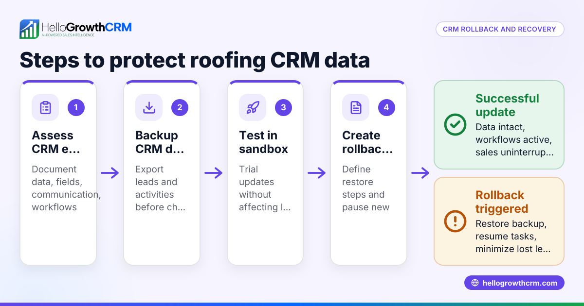Click the 'Rollback triggered' heading
Screen dimensions: 584x306
tap(502, 202)
